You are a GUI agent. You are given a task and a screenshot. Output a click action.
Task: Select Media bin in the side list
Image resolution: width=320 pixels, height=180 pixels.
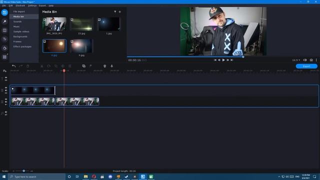[x=24, y=16]
